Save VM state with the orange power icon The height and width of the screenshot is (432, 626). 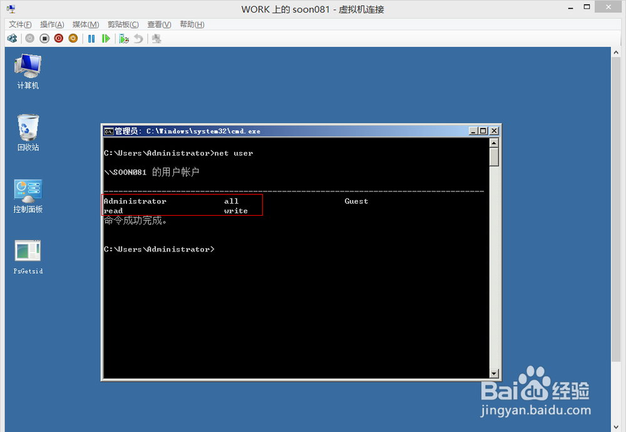point(73,38)
